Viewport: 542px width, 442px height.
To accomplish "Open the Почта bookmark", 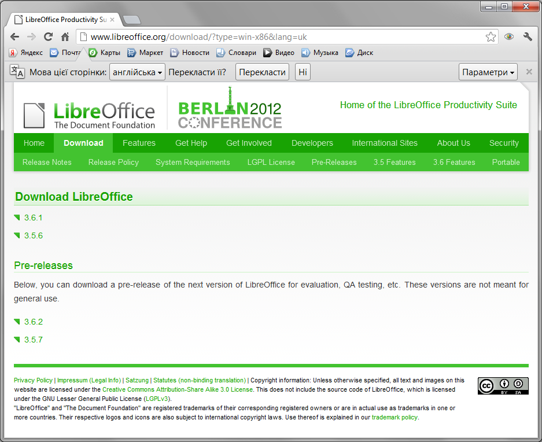I will pos(65,53).
